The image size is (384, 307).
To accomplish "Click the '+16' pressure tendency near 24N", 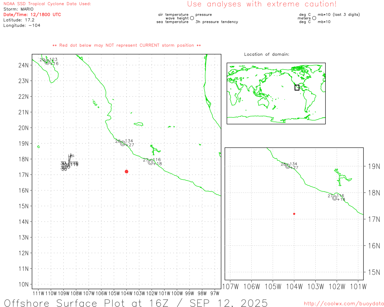I will [x=54, y=64].
